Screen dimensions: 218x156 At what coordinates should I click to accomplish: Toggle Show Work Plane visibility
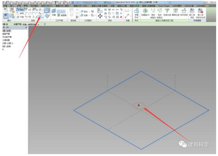[61, 11]
